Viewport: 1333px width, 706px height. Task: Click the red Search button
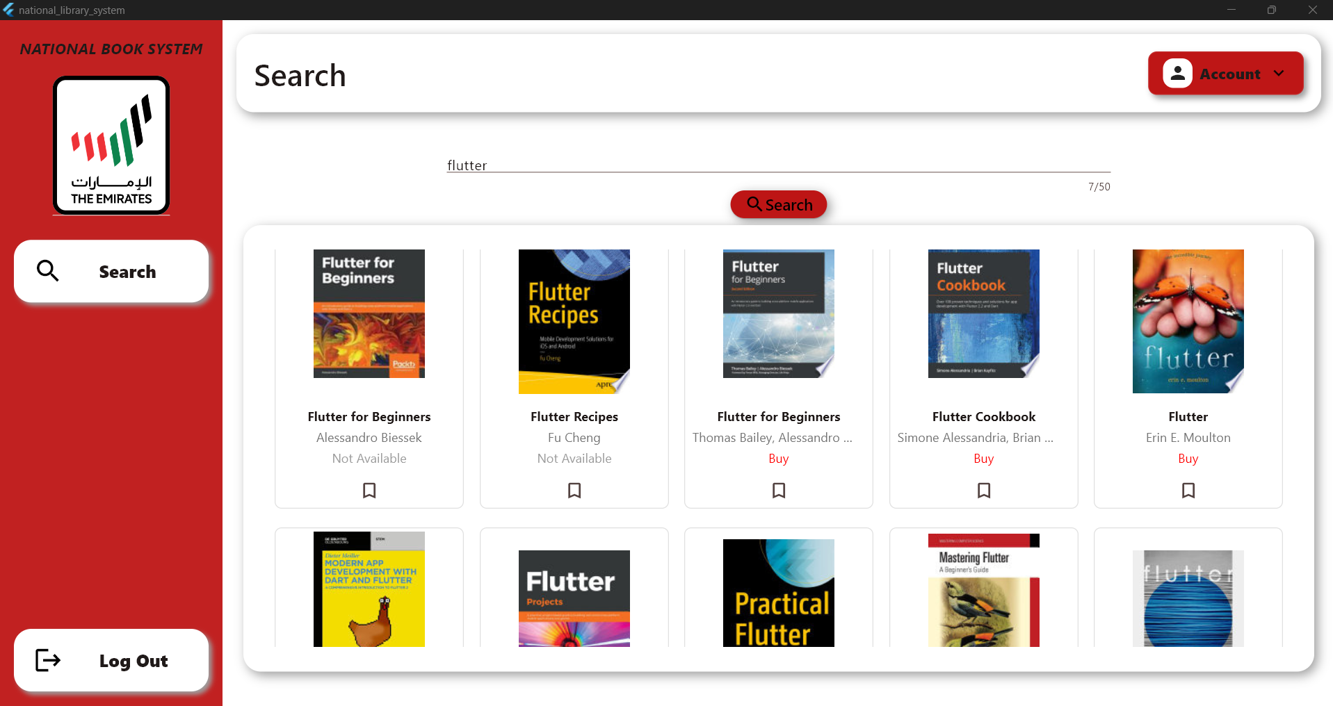point(779,204)
